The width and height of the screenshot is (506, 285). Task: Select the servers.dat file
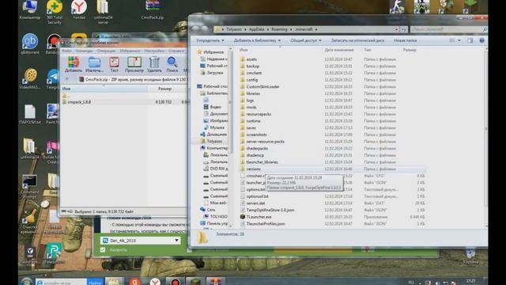point(255,203)
